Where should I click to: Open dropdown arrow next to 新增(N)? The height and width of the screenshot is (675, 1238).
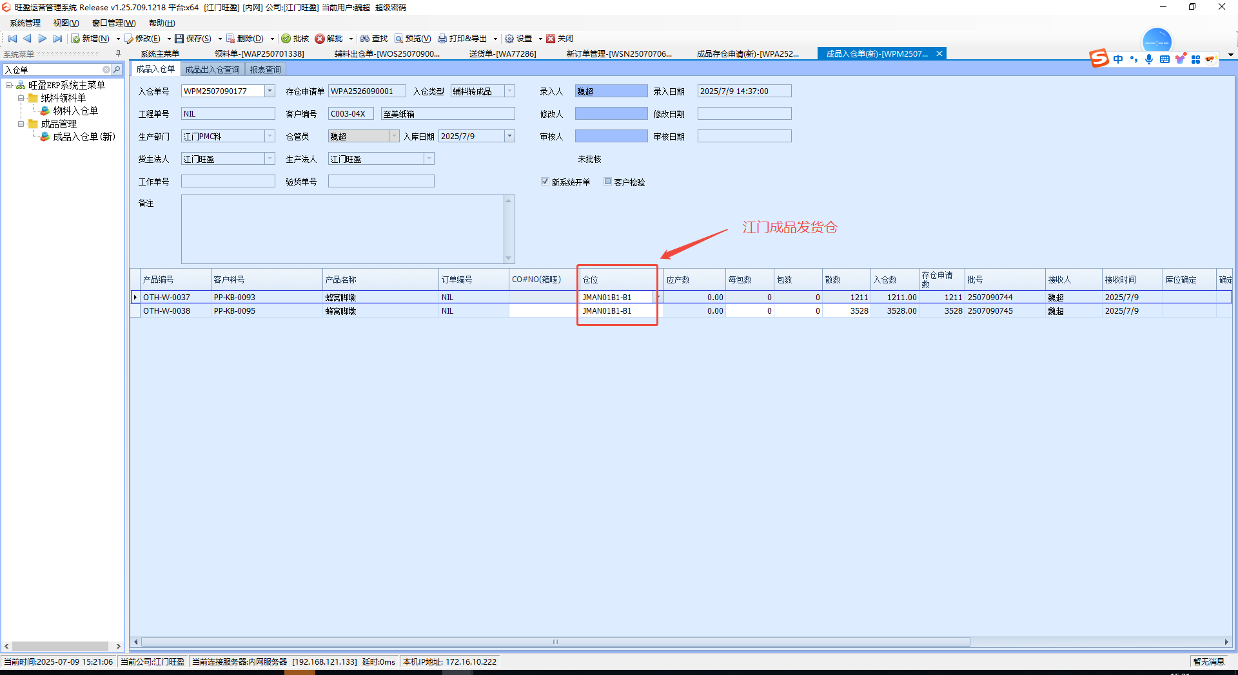tap(118, 39)
